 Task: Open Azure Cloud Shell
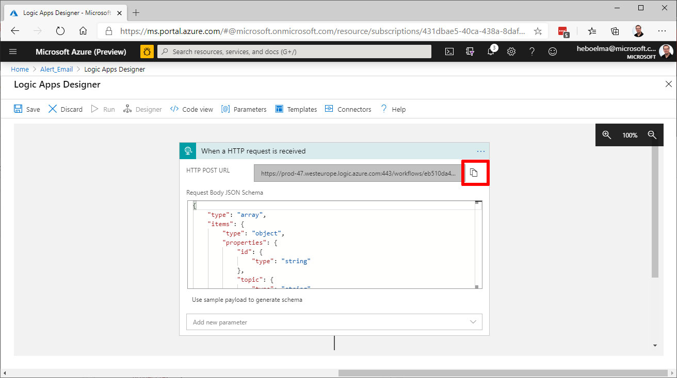click(449, 51)
